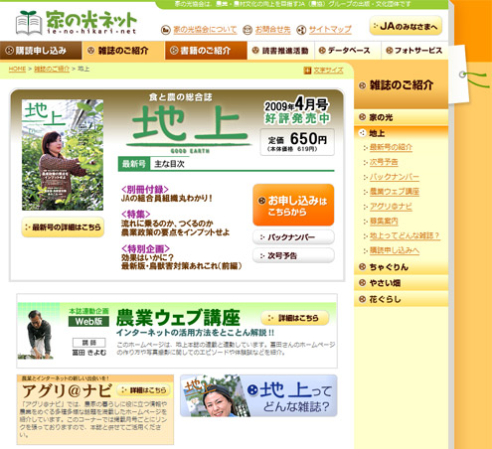Click sidebar 購読申し込みへ link
This screenshot has height=449, width=492.
click(395, 250)
